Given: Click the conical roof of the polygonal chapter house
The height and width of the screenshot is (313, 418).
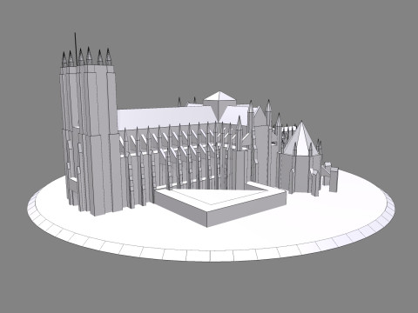Looking at the screenshot, I should (x=301, y=139).
